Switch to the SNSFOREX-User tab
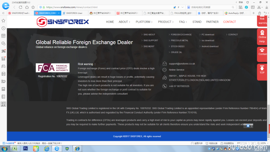270x152 pixels. click(x=74, y=13)
